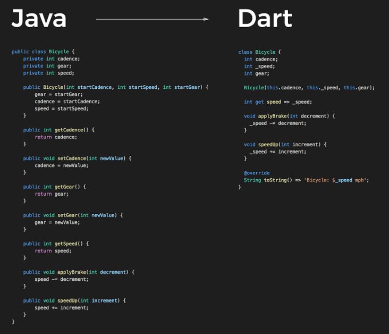This screenshot has width=389, height=334.
Task: Click the "private int speed;" line
Action: 49,73
